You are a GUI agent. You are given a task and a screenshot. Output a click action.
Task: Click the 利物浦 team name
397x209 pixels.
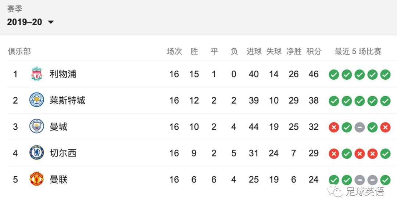pos(63,74)
